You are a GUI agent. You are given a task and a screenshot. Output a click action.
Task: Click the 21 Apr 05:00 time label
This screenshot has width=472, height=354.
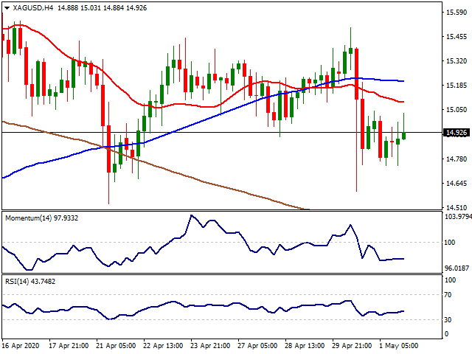[116, 346]
